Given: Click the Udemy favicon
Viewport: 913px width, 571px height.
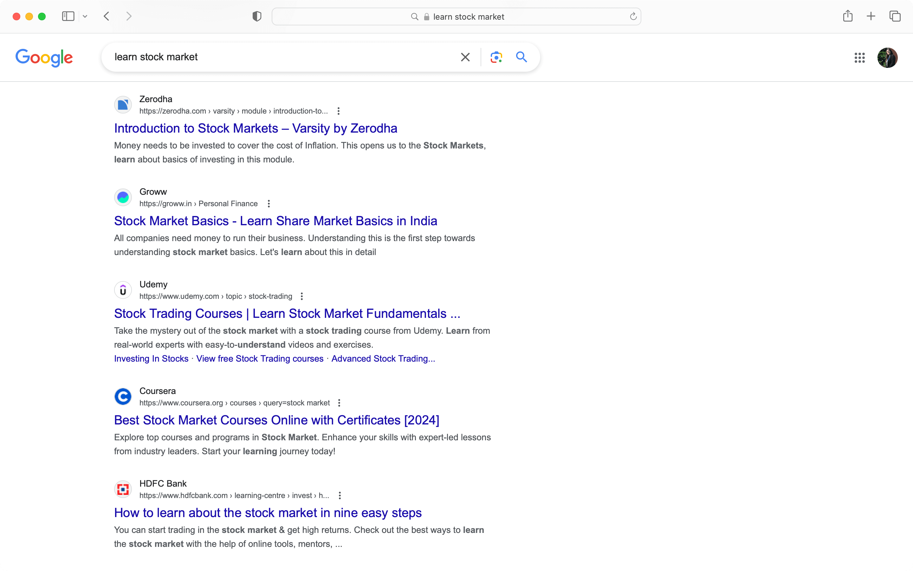Looking at the screenshot, I should (x=123, y=290).
